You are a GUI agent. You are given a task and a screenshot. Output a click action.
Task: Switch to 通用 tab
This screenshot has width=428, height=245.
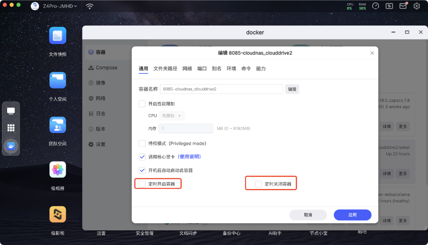coord(143,69)
